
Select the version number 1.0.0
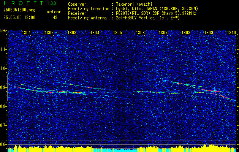point(52,3)
